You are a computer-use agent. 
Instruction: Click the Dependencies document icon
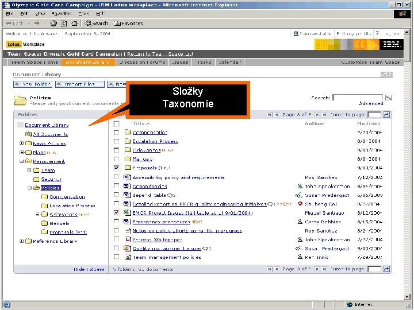127,186
